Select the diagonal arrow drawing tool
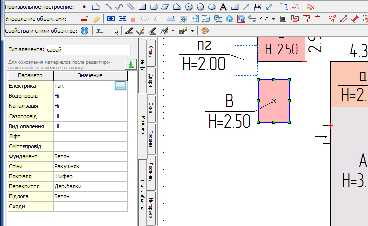Viewport: 368px width, 226px height. pyautogui.click(x=246, y=7)
